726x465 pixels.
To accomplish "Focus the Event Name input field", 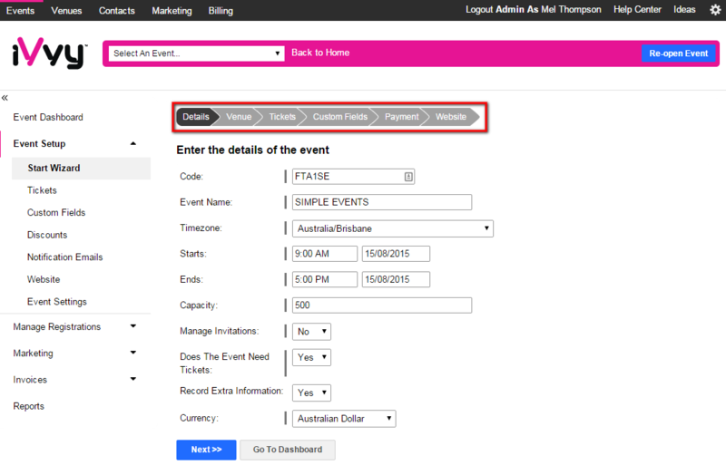I will coord(382,202).
